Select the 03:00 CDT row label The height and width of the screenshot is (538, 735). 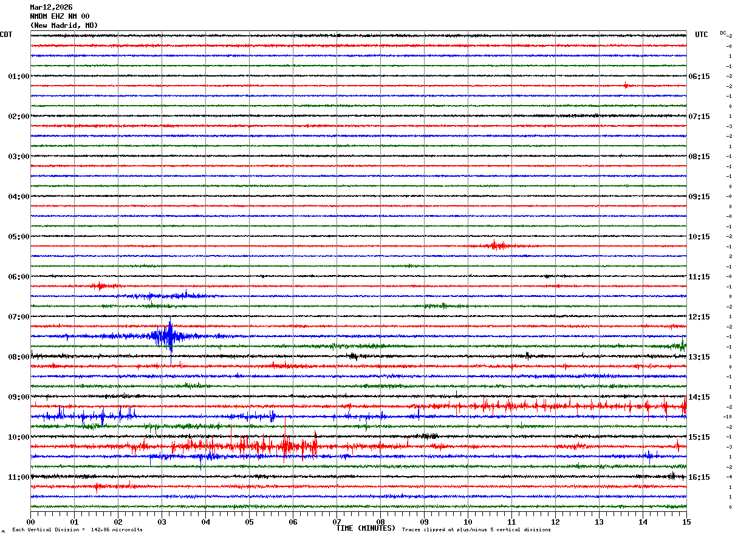(19, 157)
